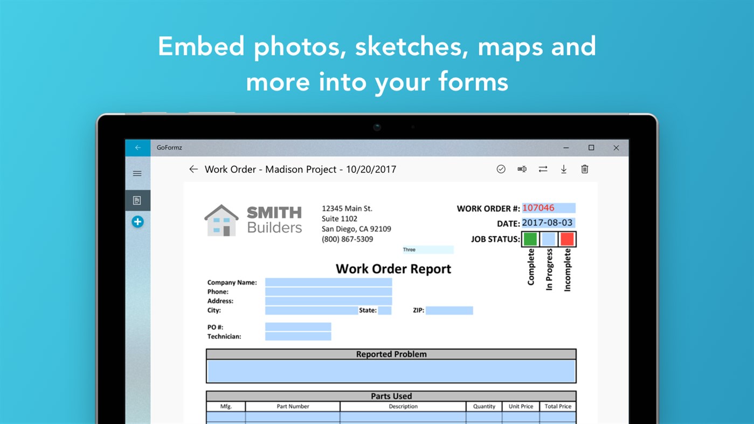
Task: Click the GoFormz title bar label
Action: point(169,147)
